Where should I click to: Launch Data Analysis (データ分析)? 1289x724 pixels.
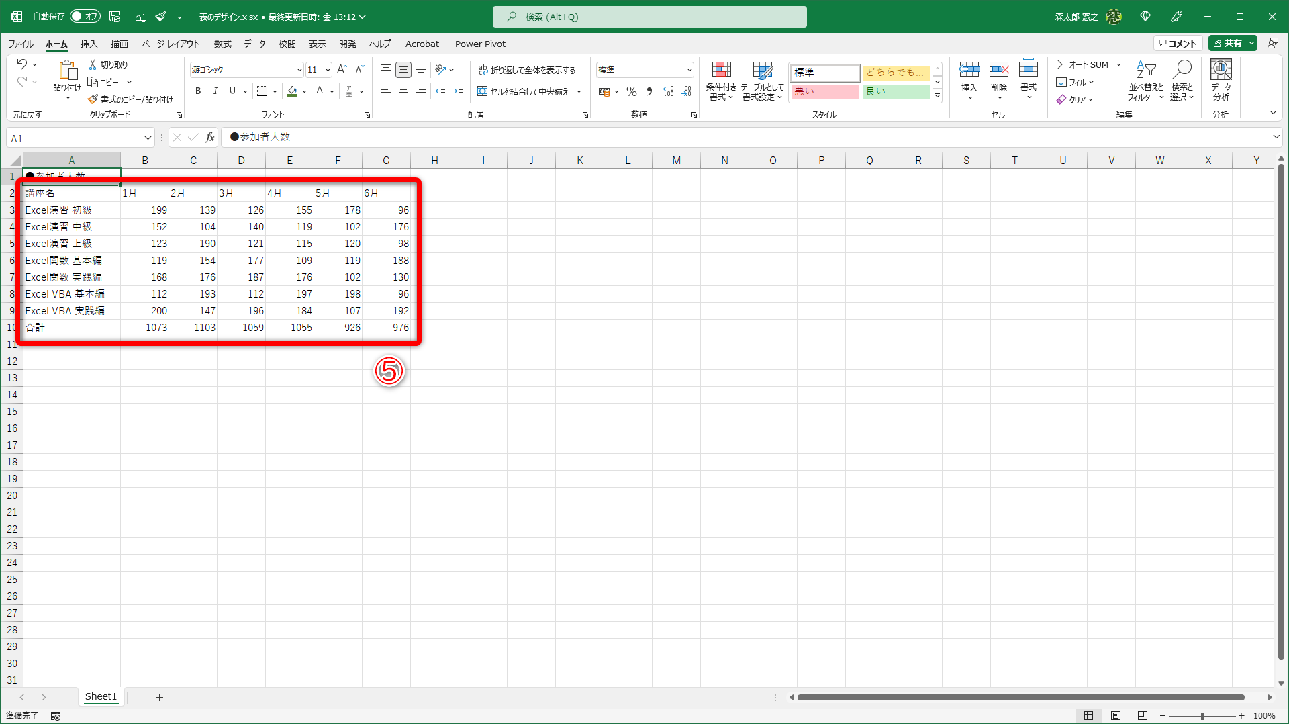(x=1221, y=81)
